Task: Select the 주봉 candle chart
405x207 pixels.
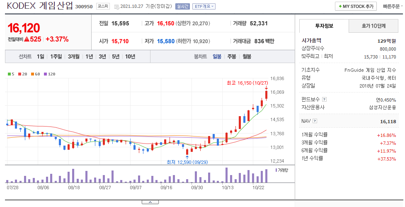Action: click(x=232, y=56)
